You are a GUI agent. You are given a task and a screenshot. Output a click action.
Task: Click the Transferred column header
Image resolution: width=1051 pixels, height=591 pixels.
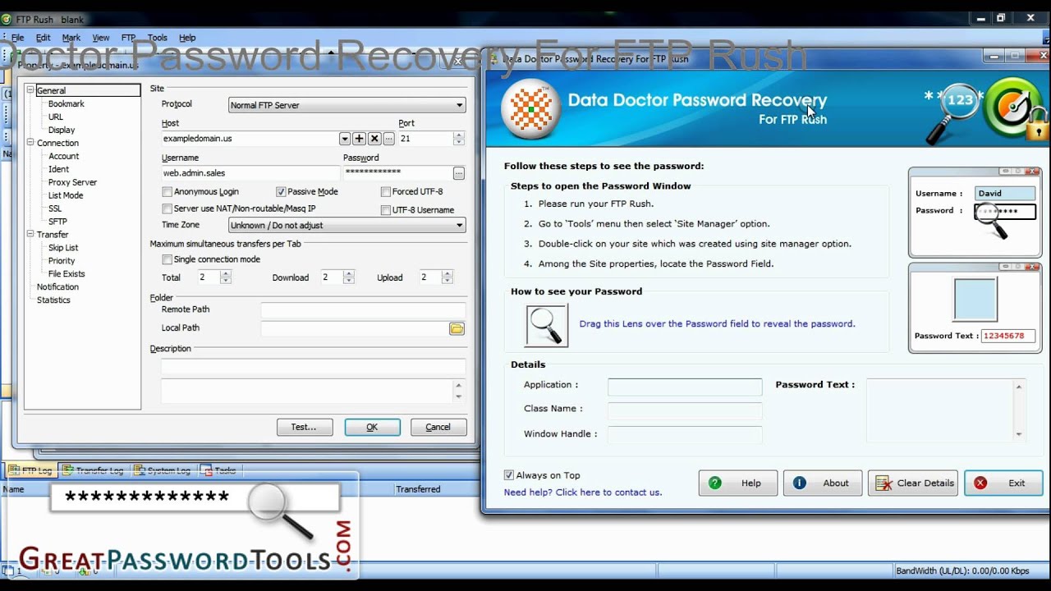tap(418, 489)
